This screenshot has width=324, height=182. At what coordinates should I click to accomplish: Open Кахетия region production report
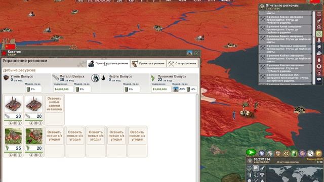click(285, 68)
